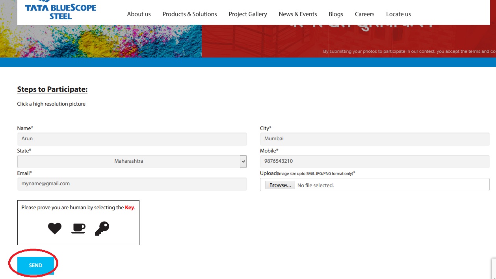Click into the City field
Screen dimensions: 496x279
pos(374,139)
